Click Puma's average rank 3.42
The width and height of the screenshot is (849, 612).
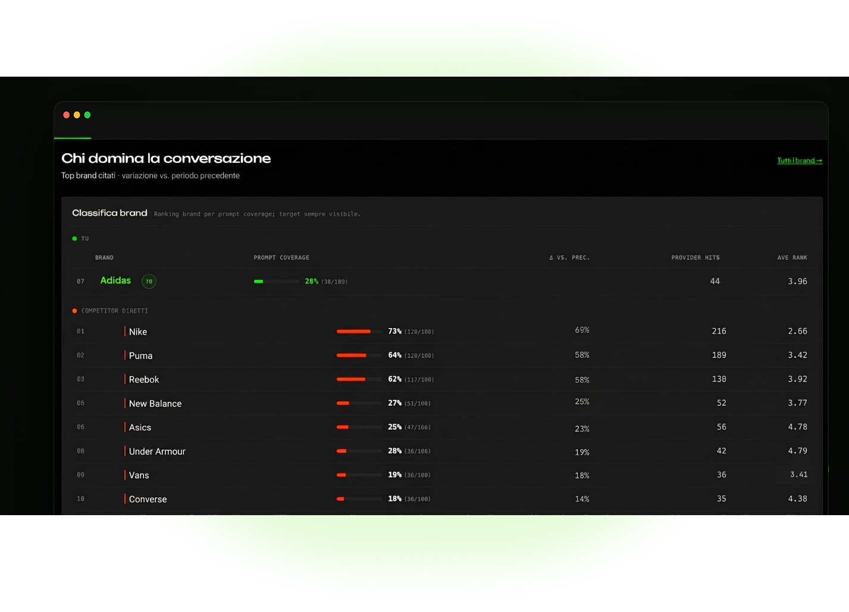pyautogui.click(x=797, y=355)
